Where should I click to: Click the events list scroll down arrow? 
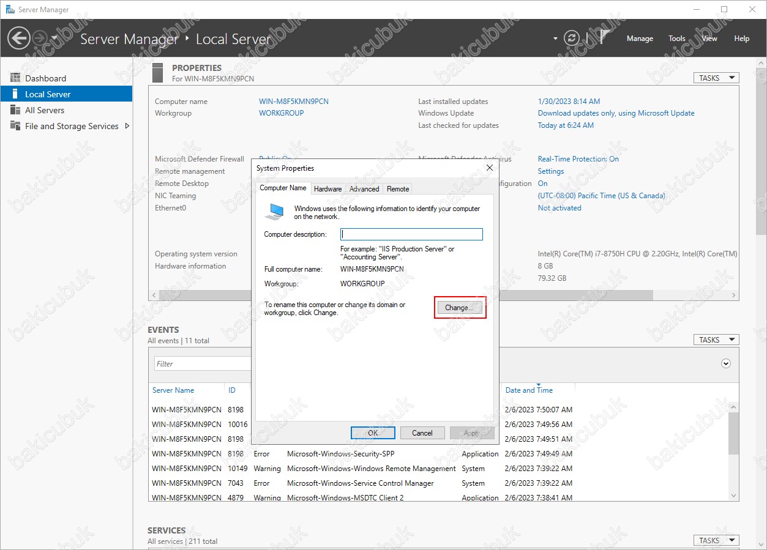click(734, 495)
